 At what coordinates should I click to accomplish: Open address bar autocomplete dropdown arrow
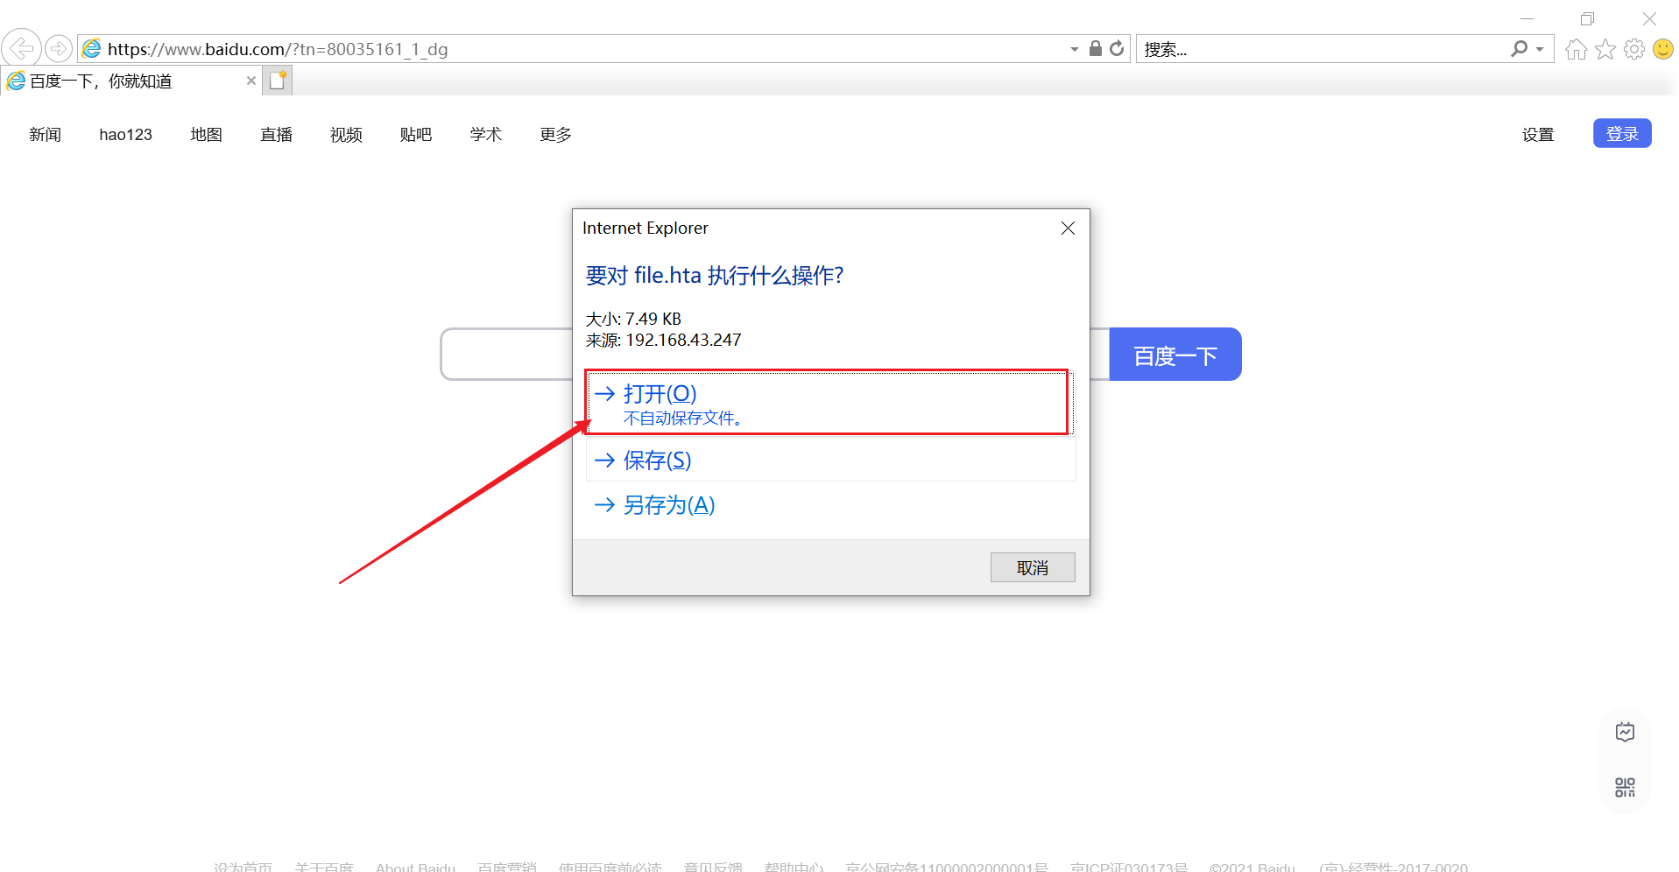pos(1075,49)
